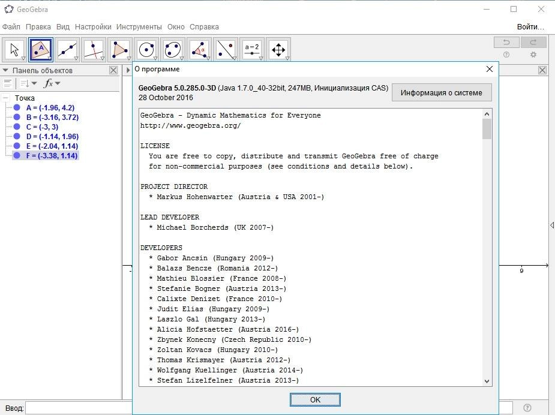
Task: Click Michael Borcherds line in credits
Action: (x=211, y=227)
